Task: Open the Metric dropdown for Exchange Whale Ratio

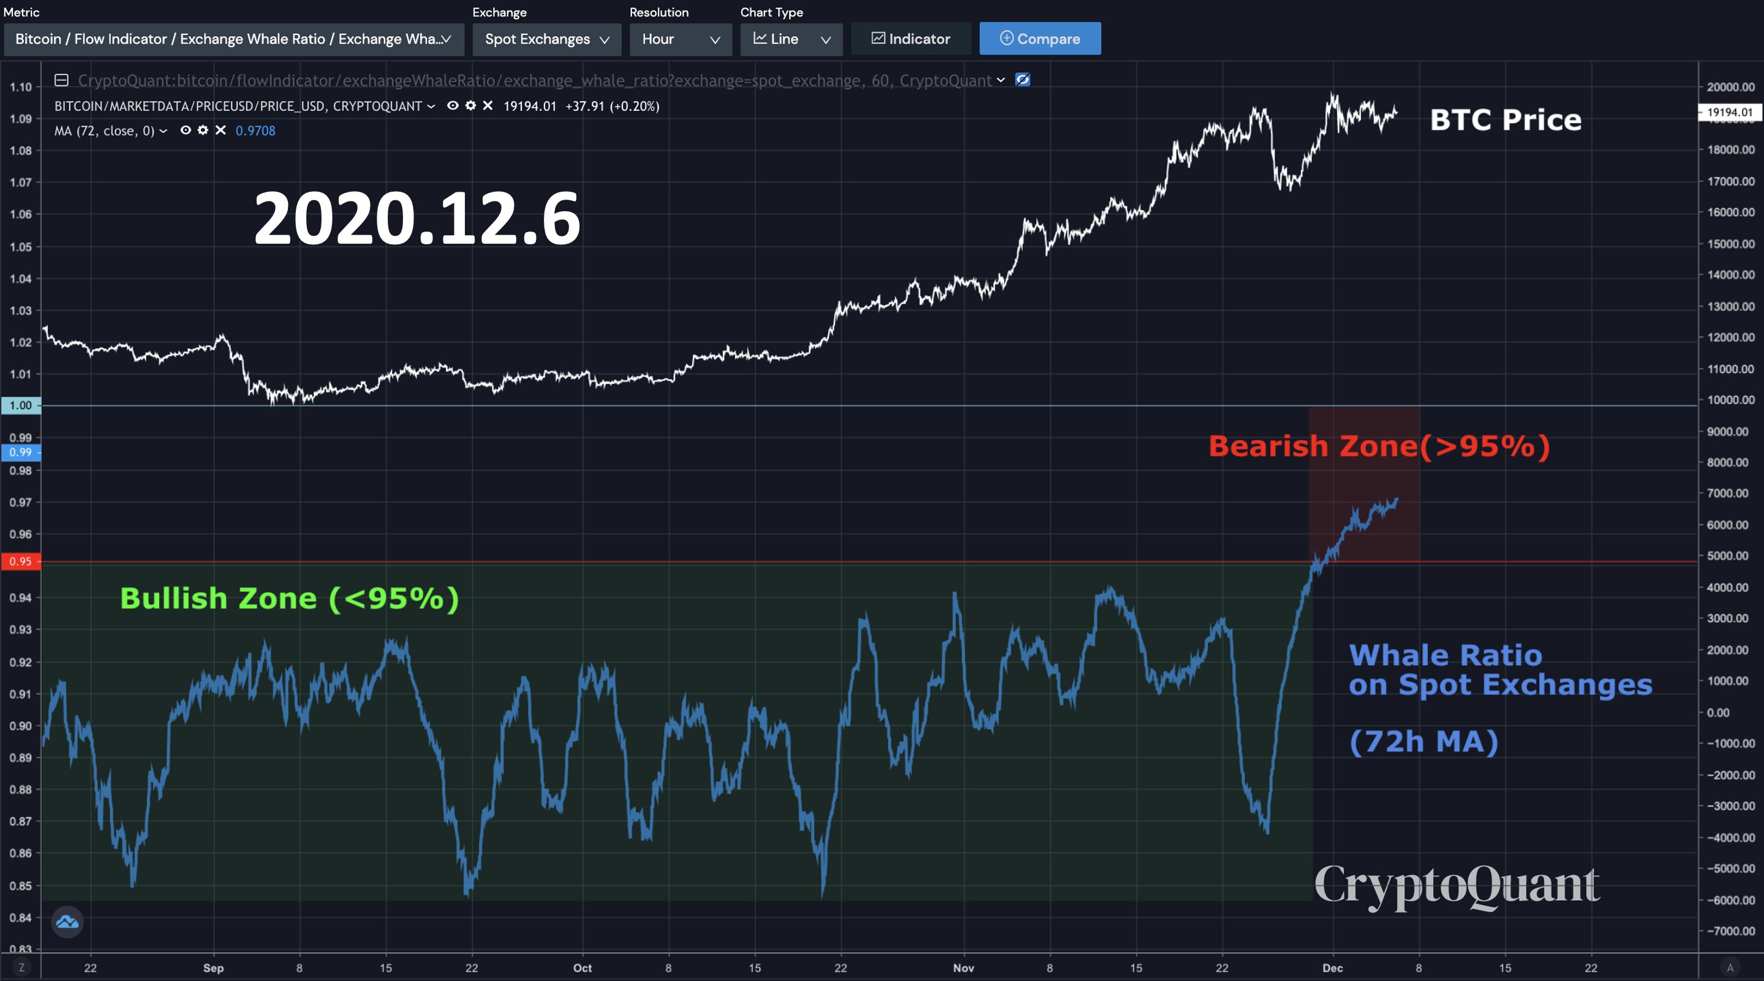Action: [x=233, y=39]
